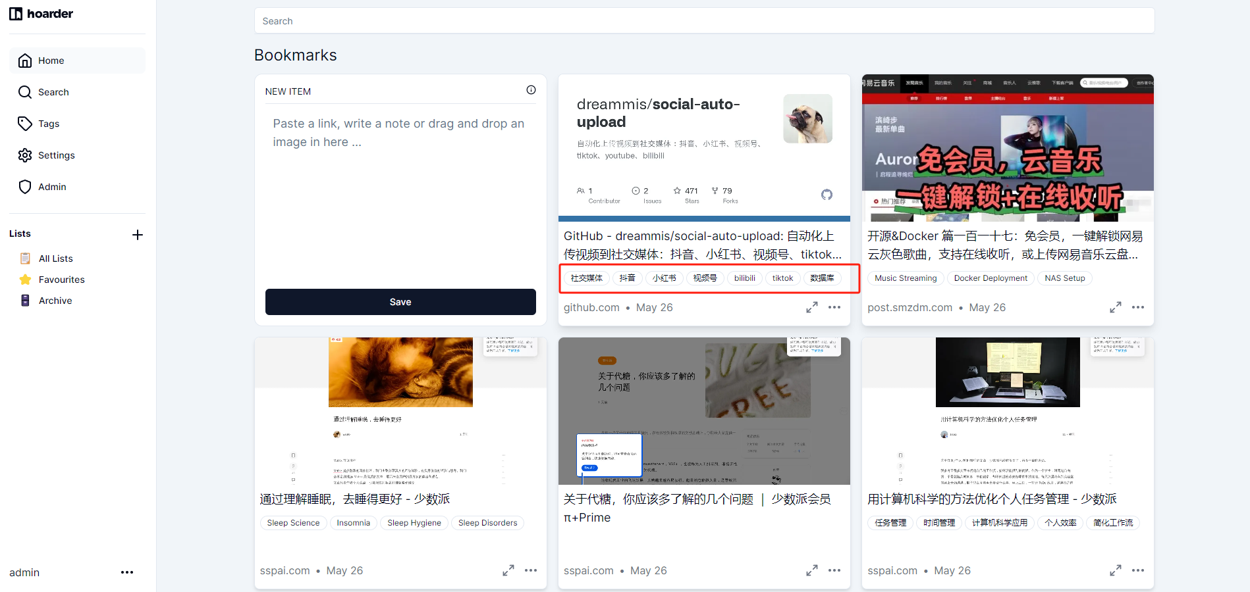Click the info icon in New Item card
Screen dimensions: 1250x592
point(531,90)
